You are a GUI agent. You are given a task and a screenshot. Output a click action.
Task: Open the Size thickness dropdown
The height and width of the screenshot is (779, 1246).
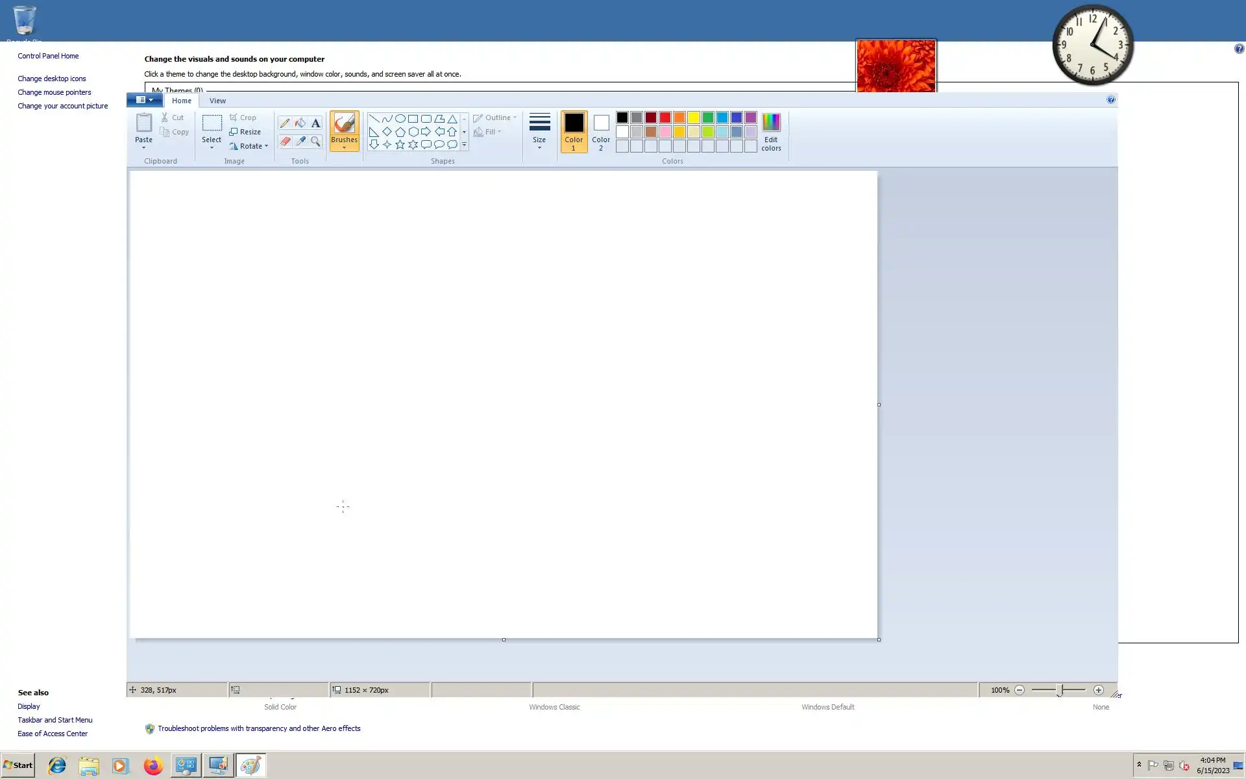pos(539,132)
